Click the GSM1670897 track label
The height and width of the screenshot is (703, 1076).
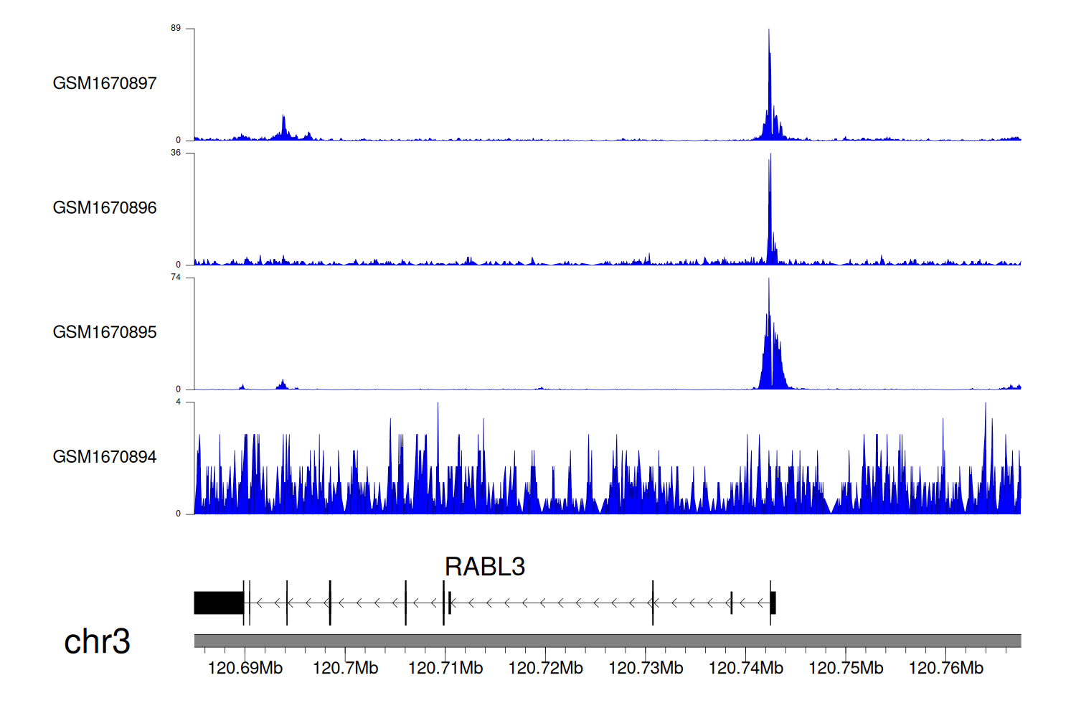105,83
